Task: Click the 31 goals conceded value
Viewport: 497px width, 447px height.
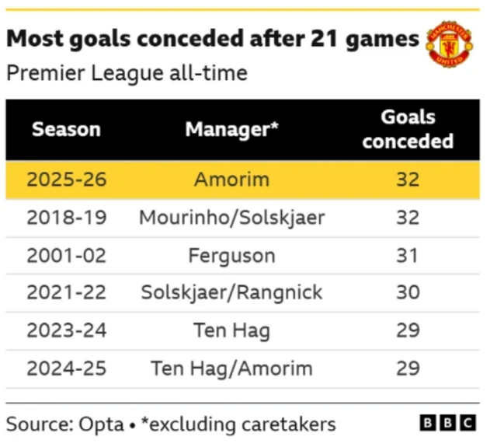Action: [x=408, y=255]
